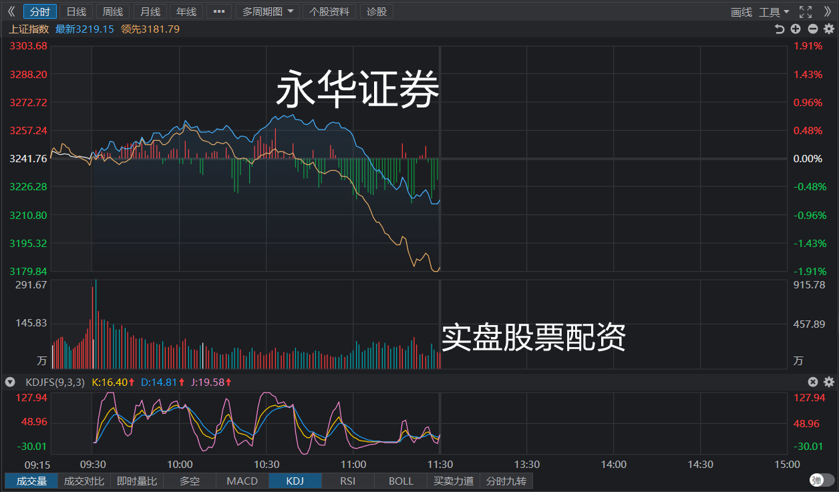Switch to 年线 yearly chart
839x492 pixels.
coord(186,11)
